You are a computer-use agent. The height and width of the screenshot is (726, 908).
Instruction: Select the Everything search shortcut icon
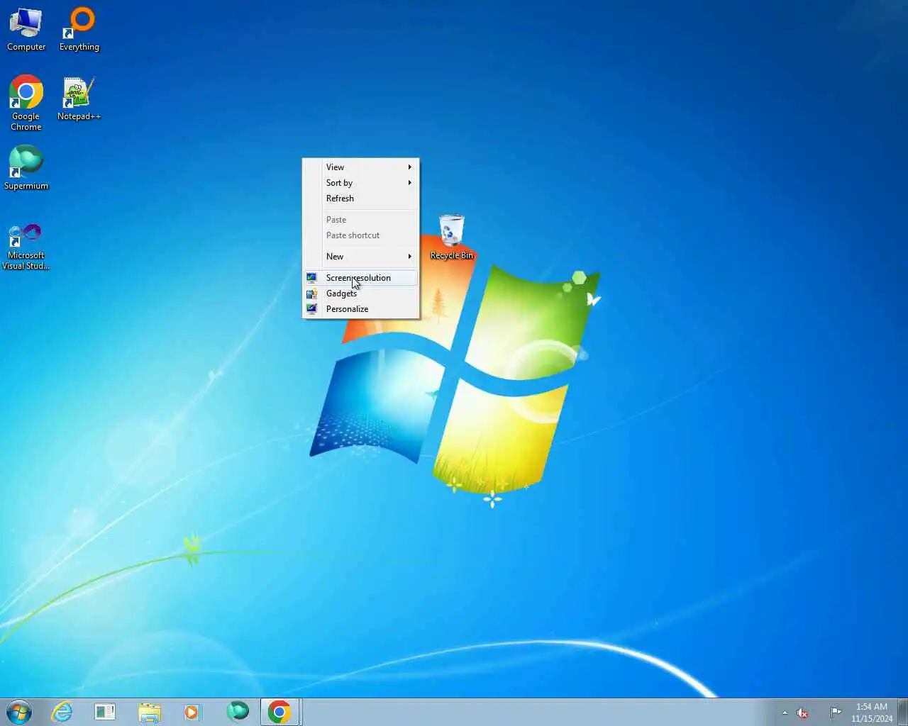79,29
